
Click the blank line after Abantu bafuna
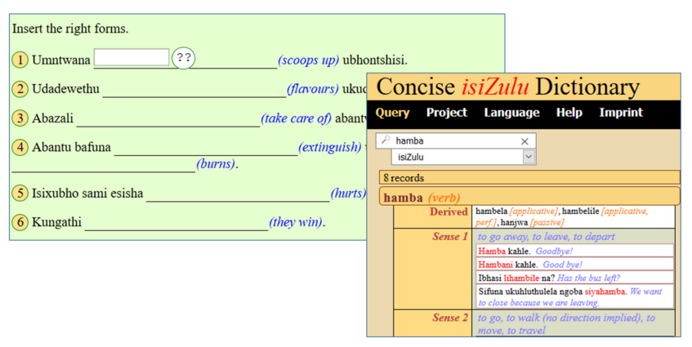206,149
